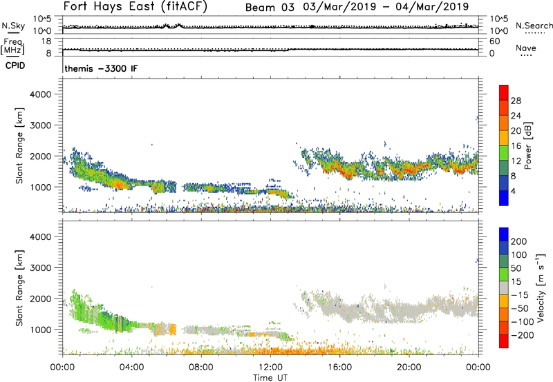Click the 'Power [dB]' colorbar title
This screenshot has height=382, width=553.
(527, 145)
